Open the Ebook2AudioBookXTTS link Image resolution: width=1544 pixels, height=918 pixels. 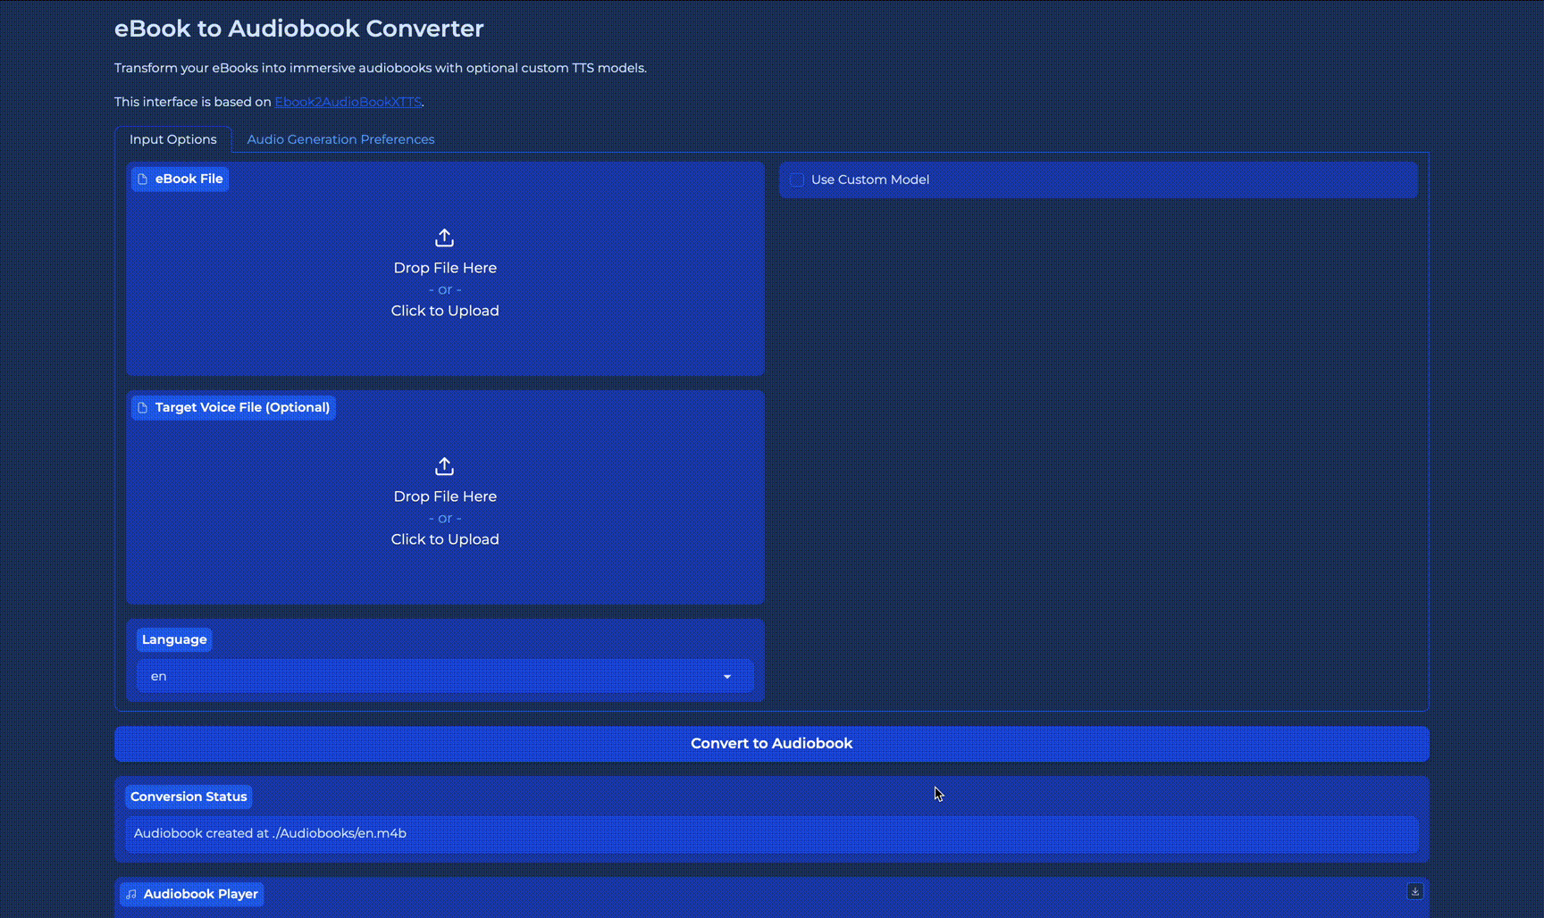348,102
